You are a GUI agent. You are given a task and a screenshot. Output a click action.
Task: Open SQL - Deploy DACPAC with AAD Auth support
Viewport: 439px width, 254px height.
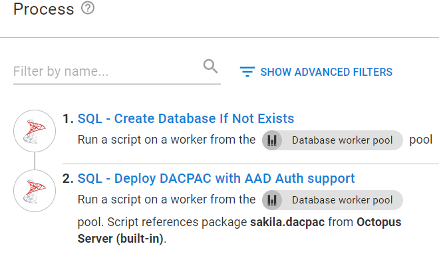click(x=216, y=178)
